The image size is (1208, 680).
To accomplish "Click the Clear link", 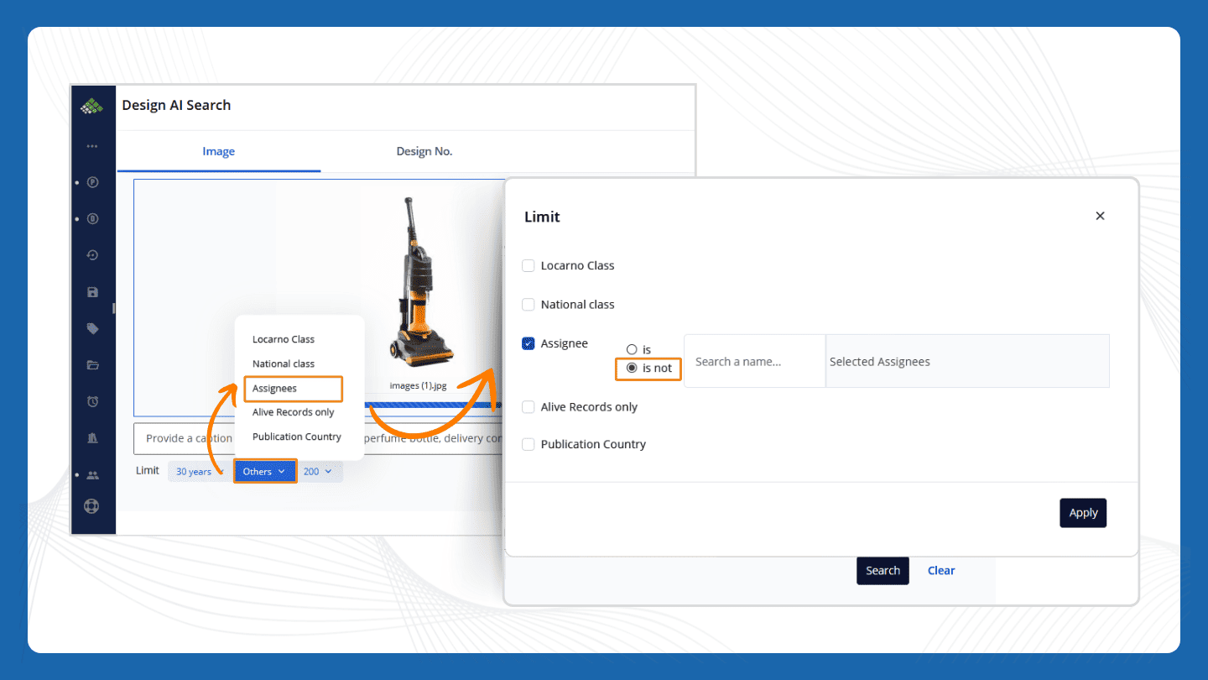I will pyautogui.click(x=941, y=570).
